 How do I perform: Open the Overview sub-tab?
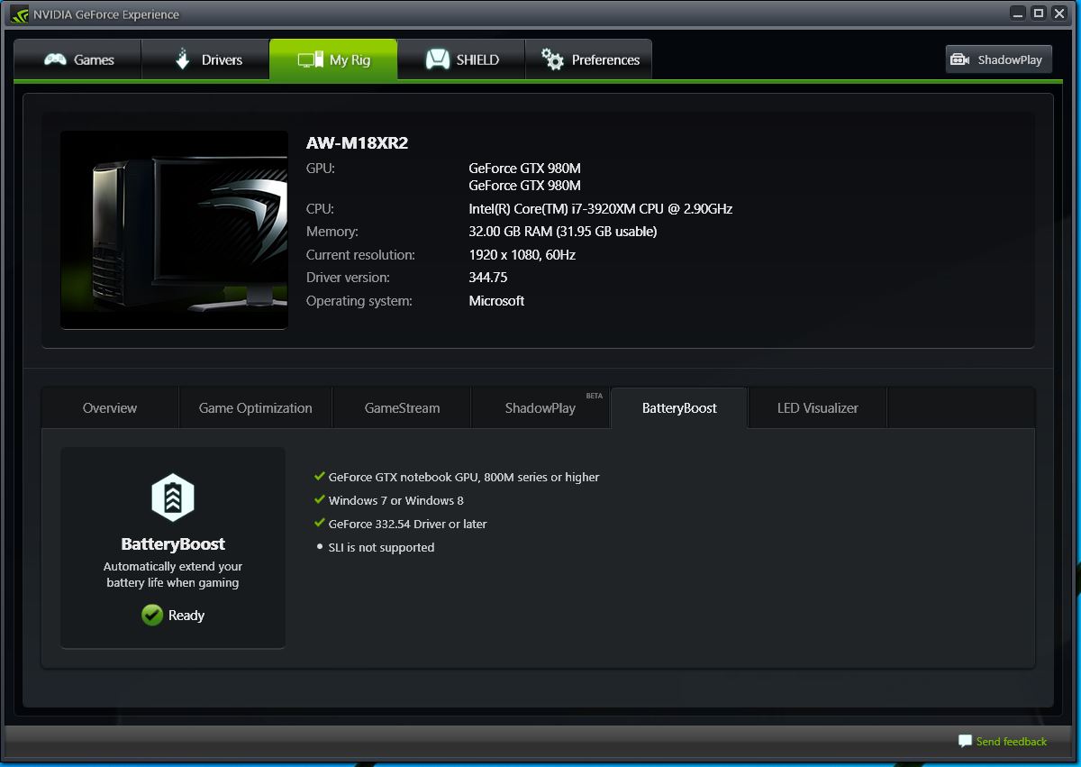tap(110, 408)
